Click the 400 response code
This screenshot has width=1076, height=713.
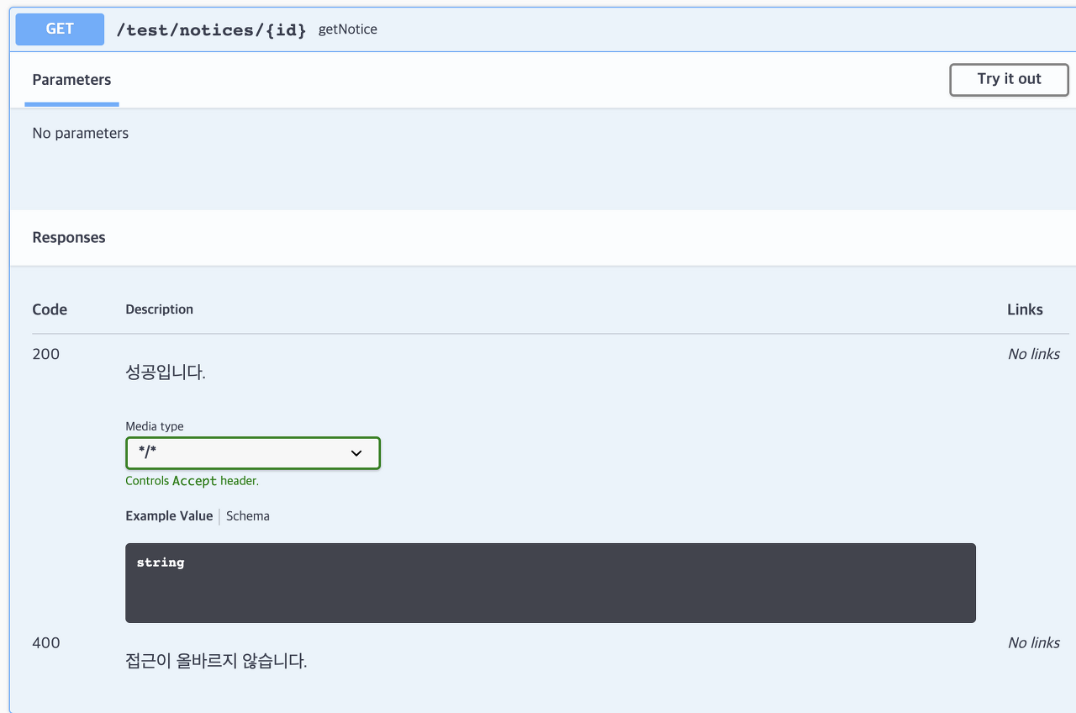(x=46, y=643)
